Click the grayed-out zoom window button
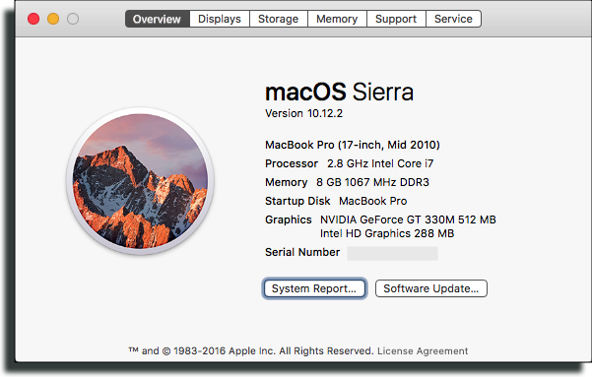 73,19
